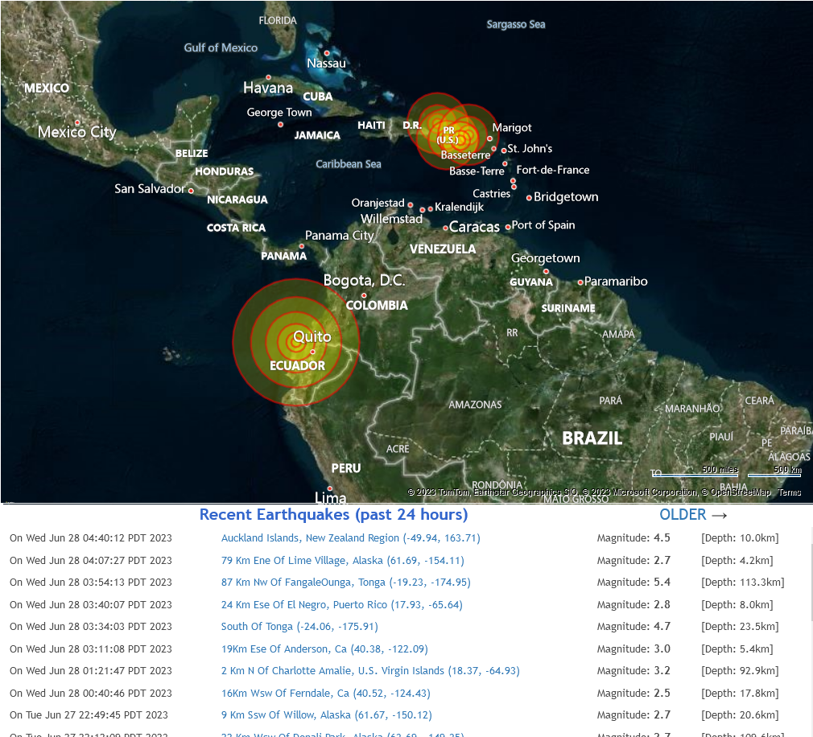Click the Caracas city dot on map

click(x=445, y=228)
